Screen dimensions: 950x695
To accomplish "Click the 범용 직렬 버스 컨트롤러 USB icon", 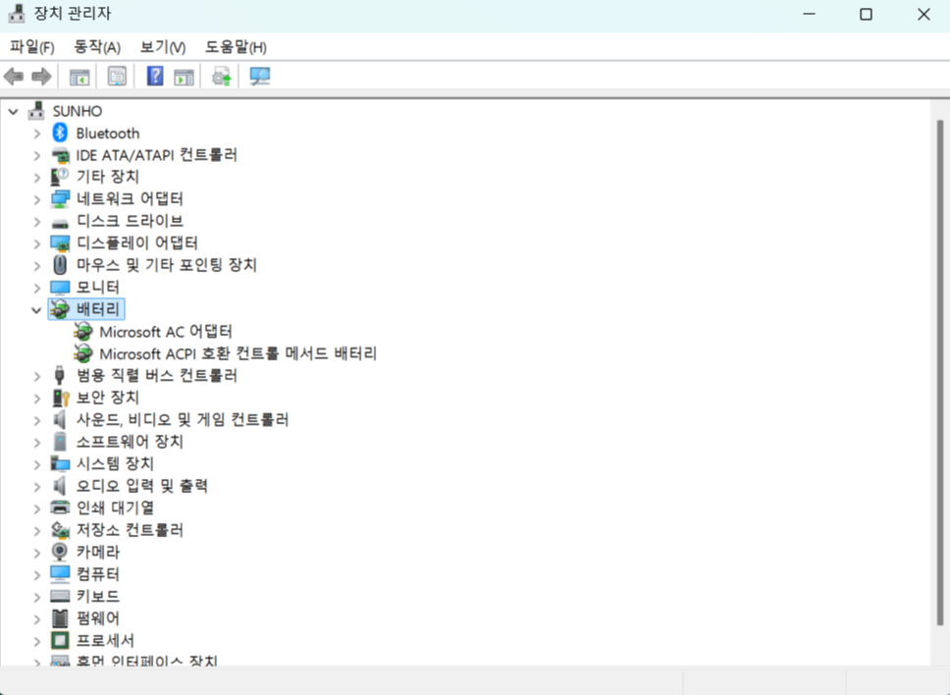I will pos(59,375).
